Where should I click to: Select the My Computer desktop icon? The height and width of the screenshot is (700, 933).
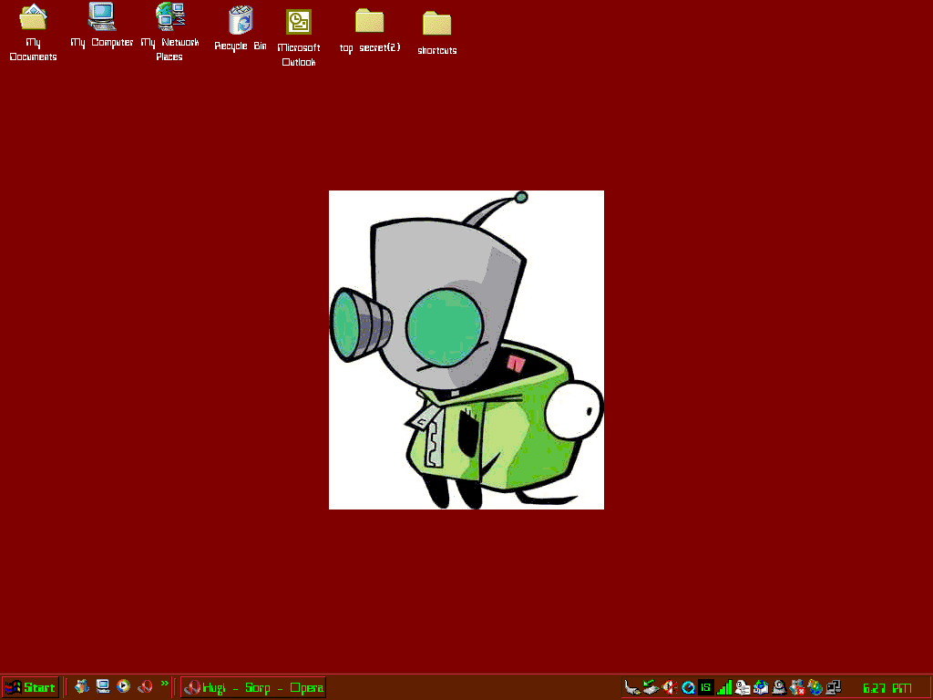102,26
